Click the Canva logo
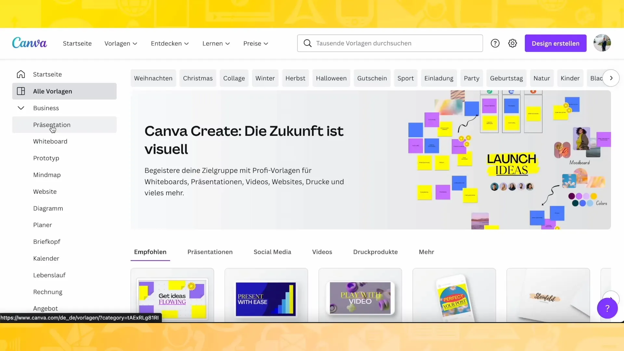The width and height of the screenshot is (624, 351). pyautogui.click(x=30, y=43)
